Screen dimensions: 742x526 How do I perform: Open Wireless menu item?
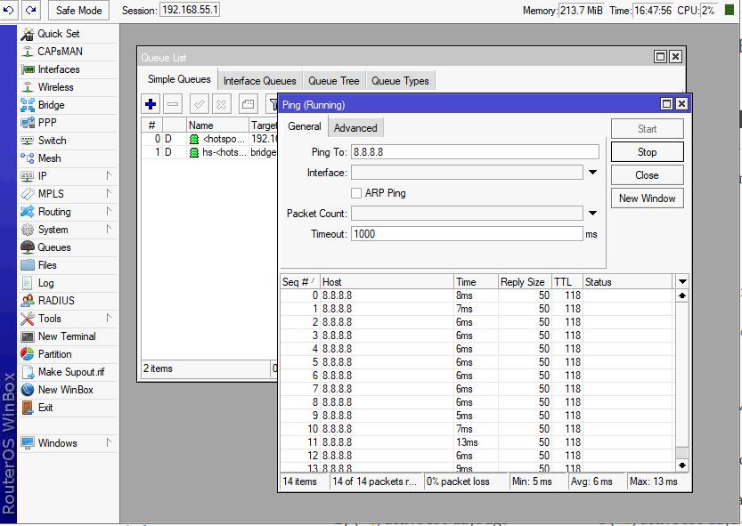[x=69, y=87]
